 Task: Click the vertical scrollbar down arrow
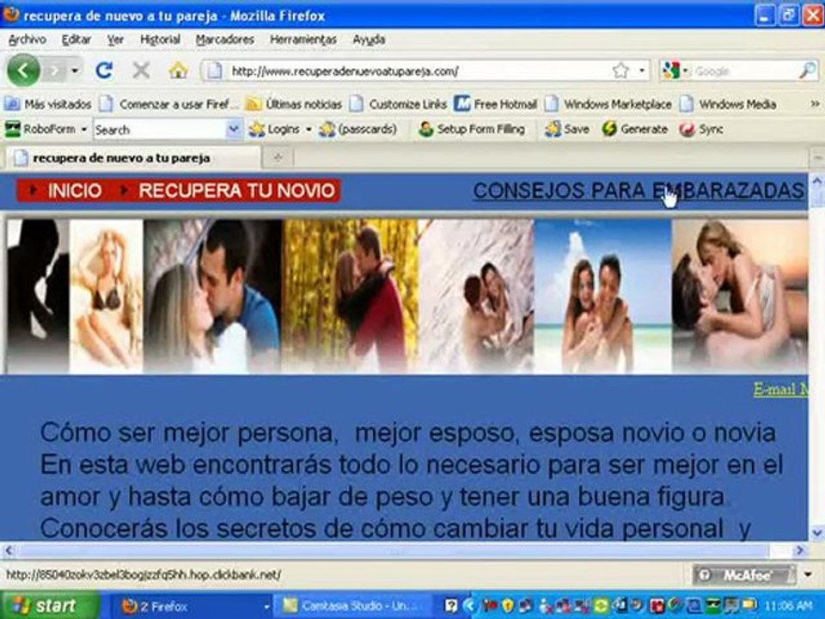pyautogui.click(x=816, y=533)
